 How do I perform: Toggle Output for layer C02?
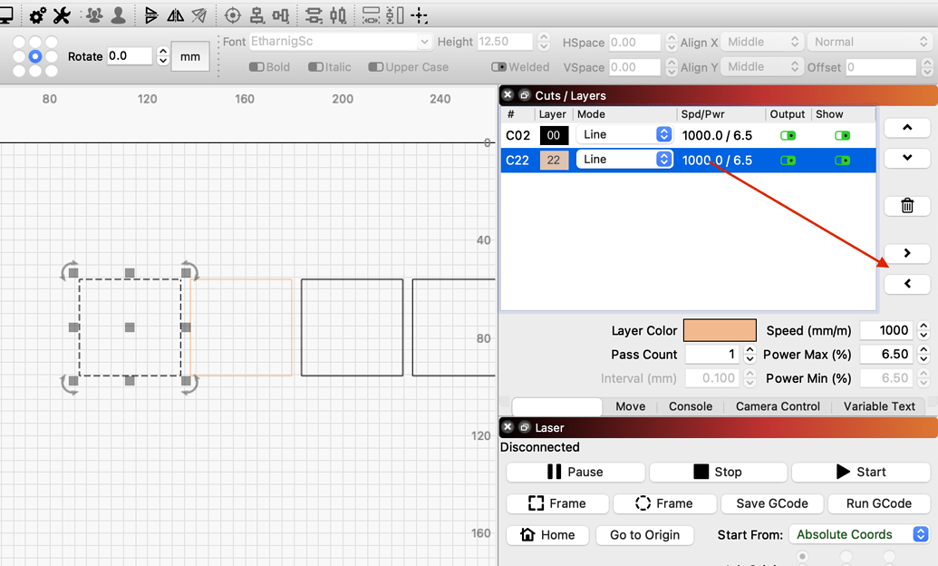tap(788, 134)
